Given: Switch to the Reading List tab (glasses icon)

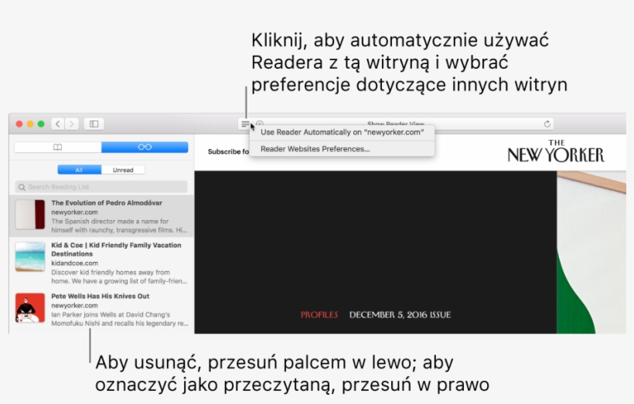Looking at the screenshot, I should (145, 148).
